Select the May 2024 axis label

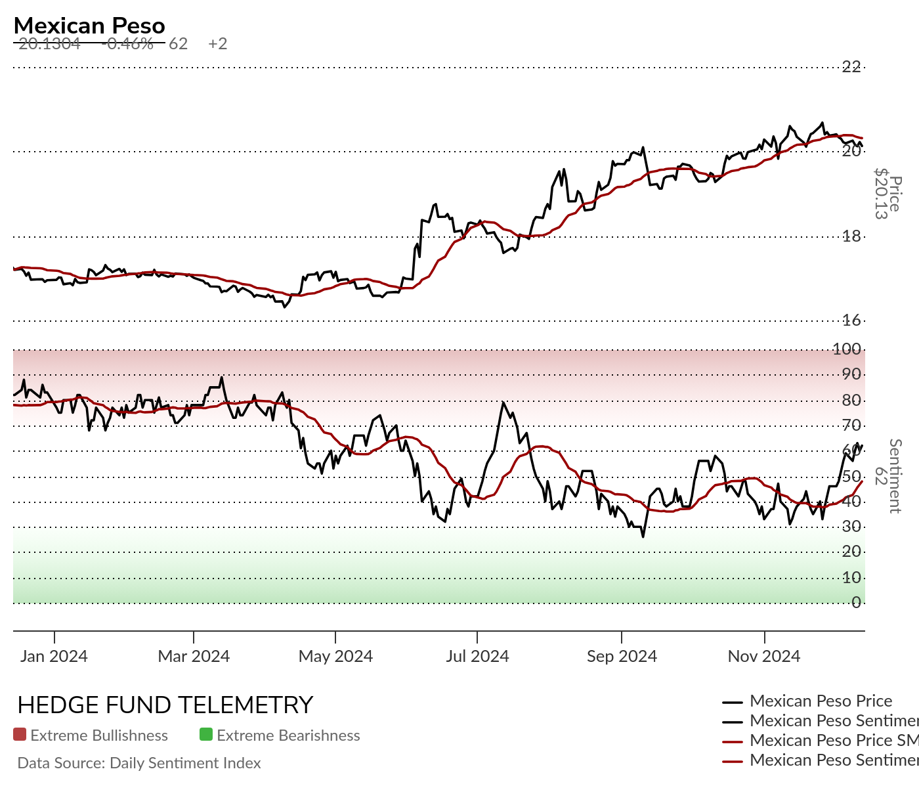(335, 656)
